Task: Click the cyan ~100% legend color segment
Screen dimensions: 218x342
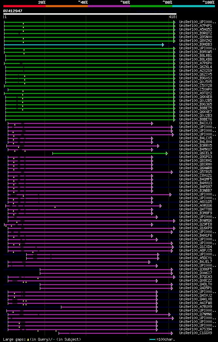Action: tap(193, 6)
